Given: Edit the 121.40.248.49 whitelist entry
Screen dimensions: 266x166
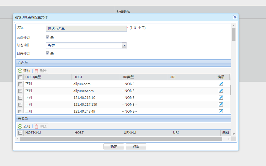Looking at the screenshot, I should [221, 111].
